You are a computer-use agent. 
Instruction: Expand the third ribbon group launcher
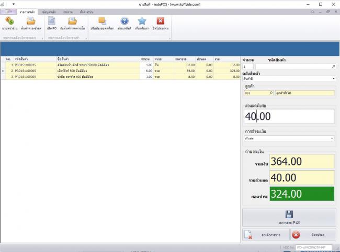click(170, 39)
